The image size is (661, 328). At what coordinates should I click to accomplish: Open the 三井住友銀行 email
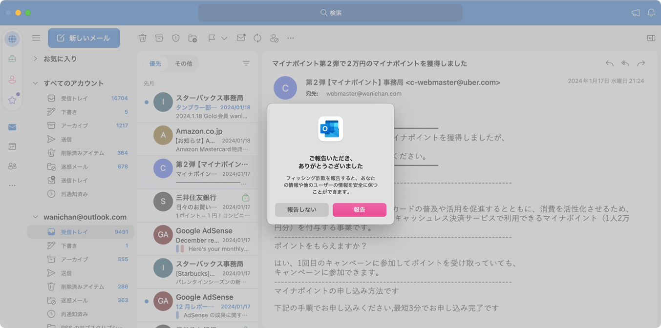click(197, 206)
